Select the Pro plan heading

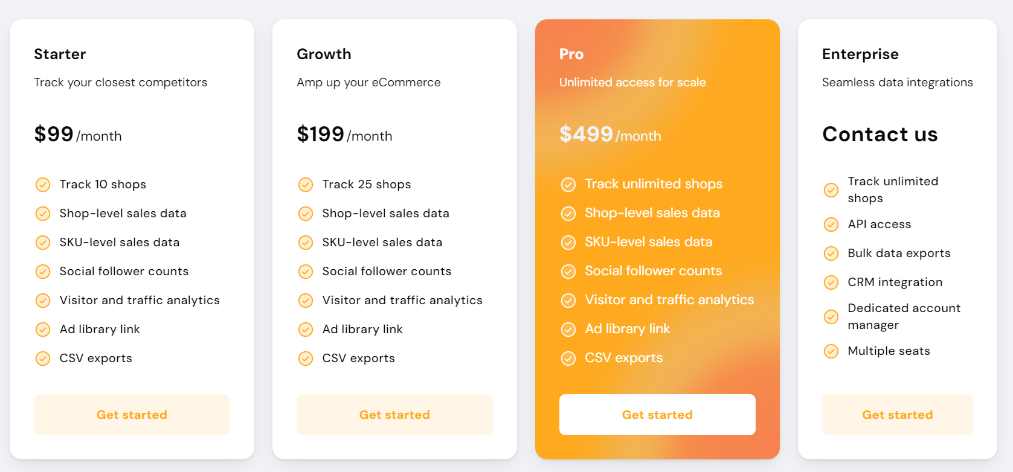pyautogui.click(x=570, y=54)
